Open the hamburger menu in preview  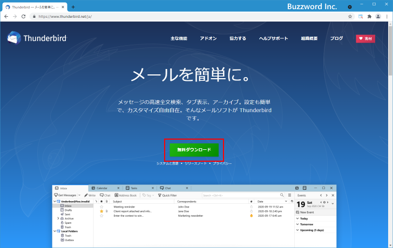pos(289,195)
